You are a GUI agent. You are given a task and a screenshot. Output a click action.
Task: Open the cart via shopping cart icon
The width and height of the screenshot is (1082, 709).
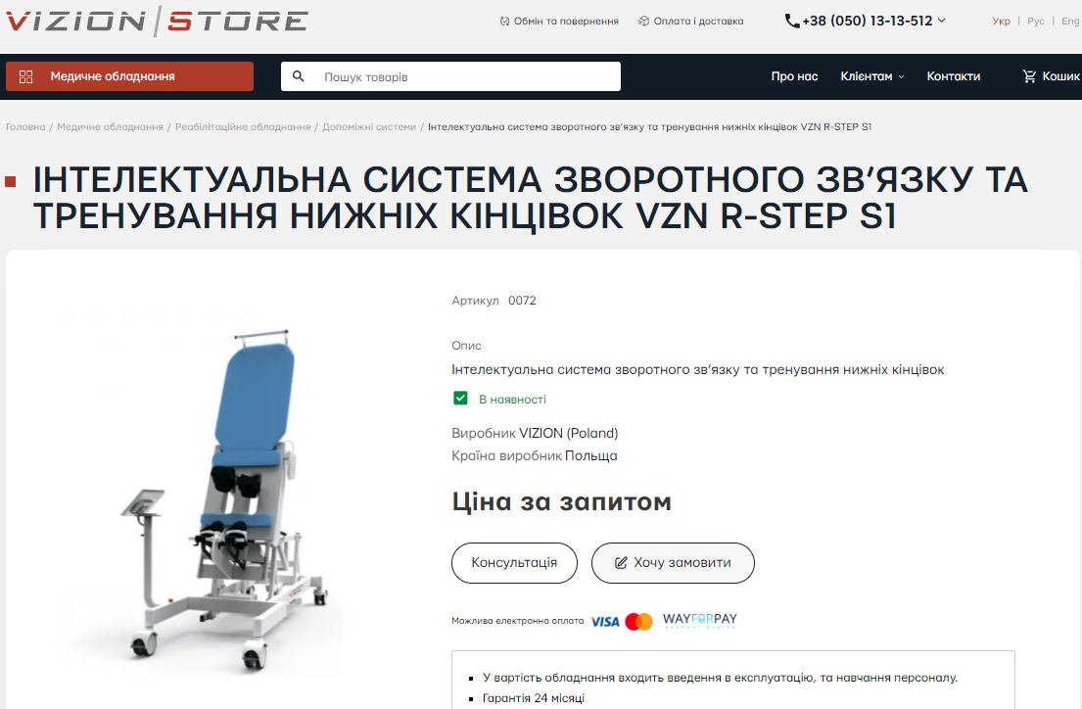(x=1029, y=76)
